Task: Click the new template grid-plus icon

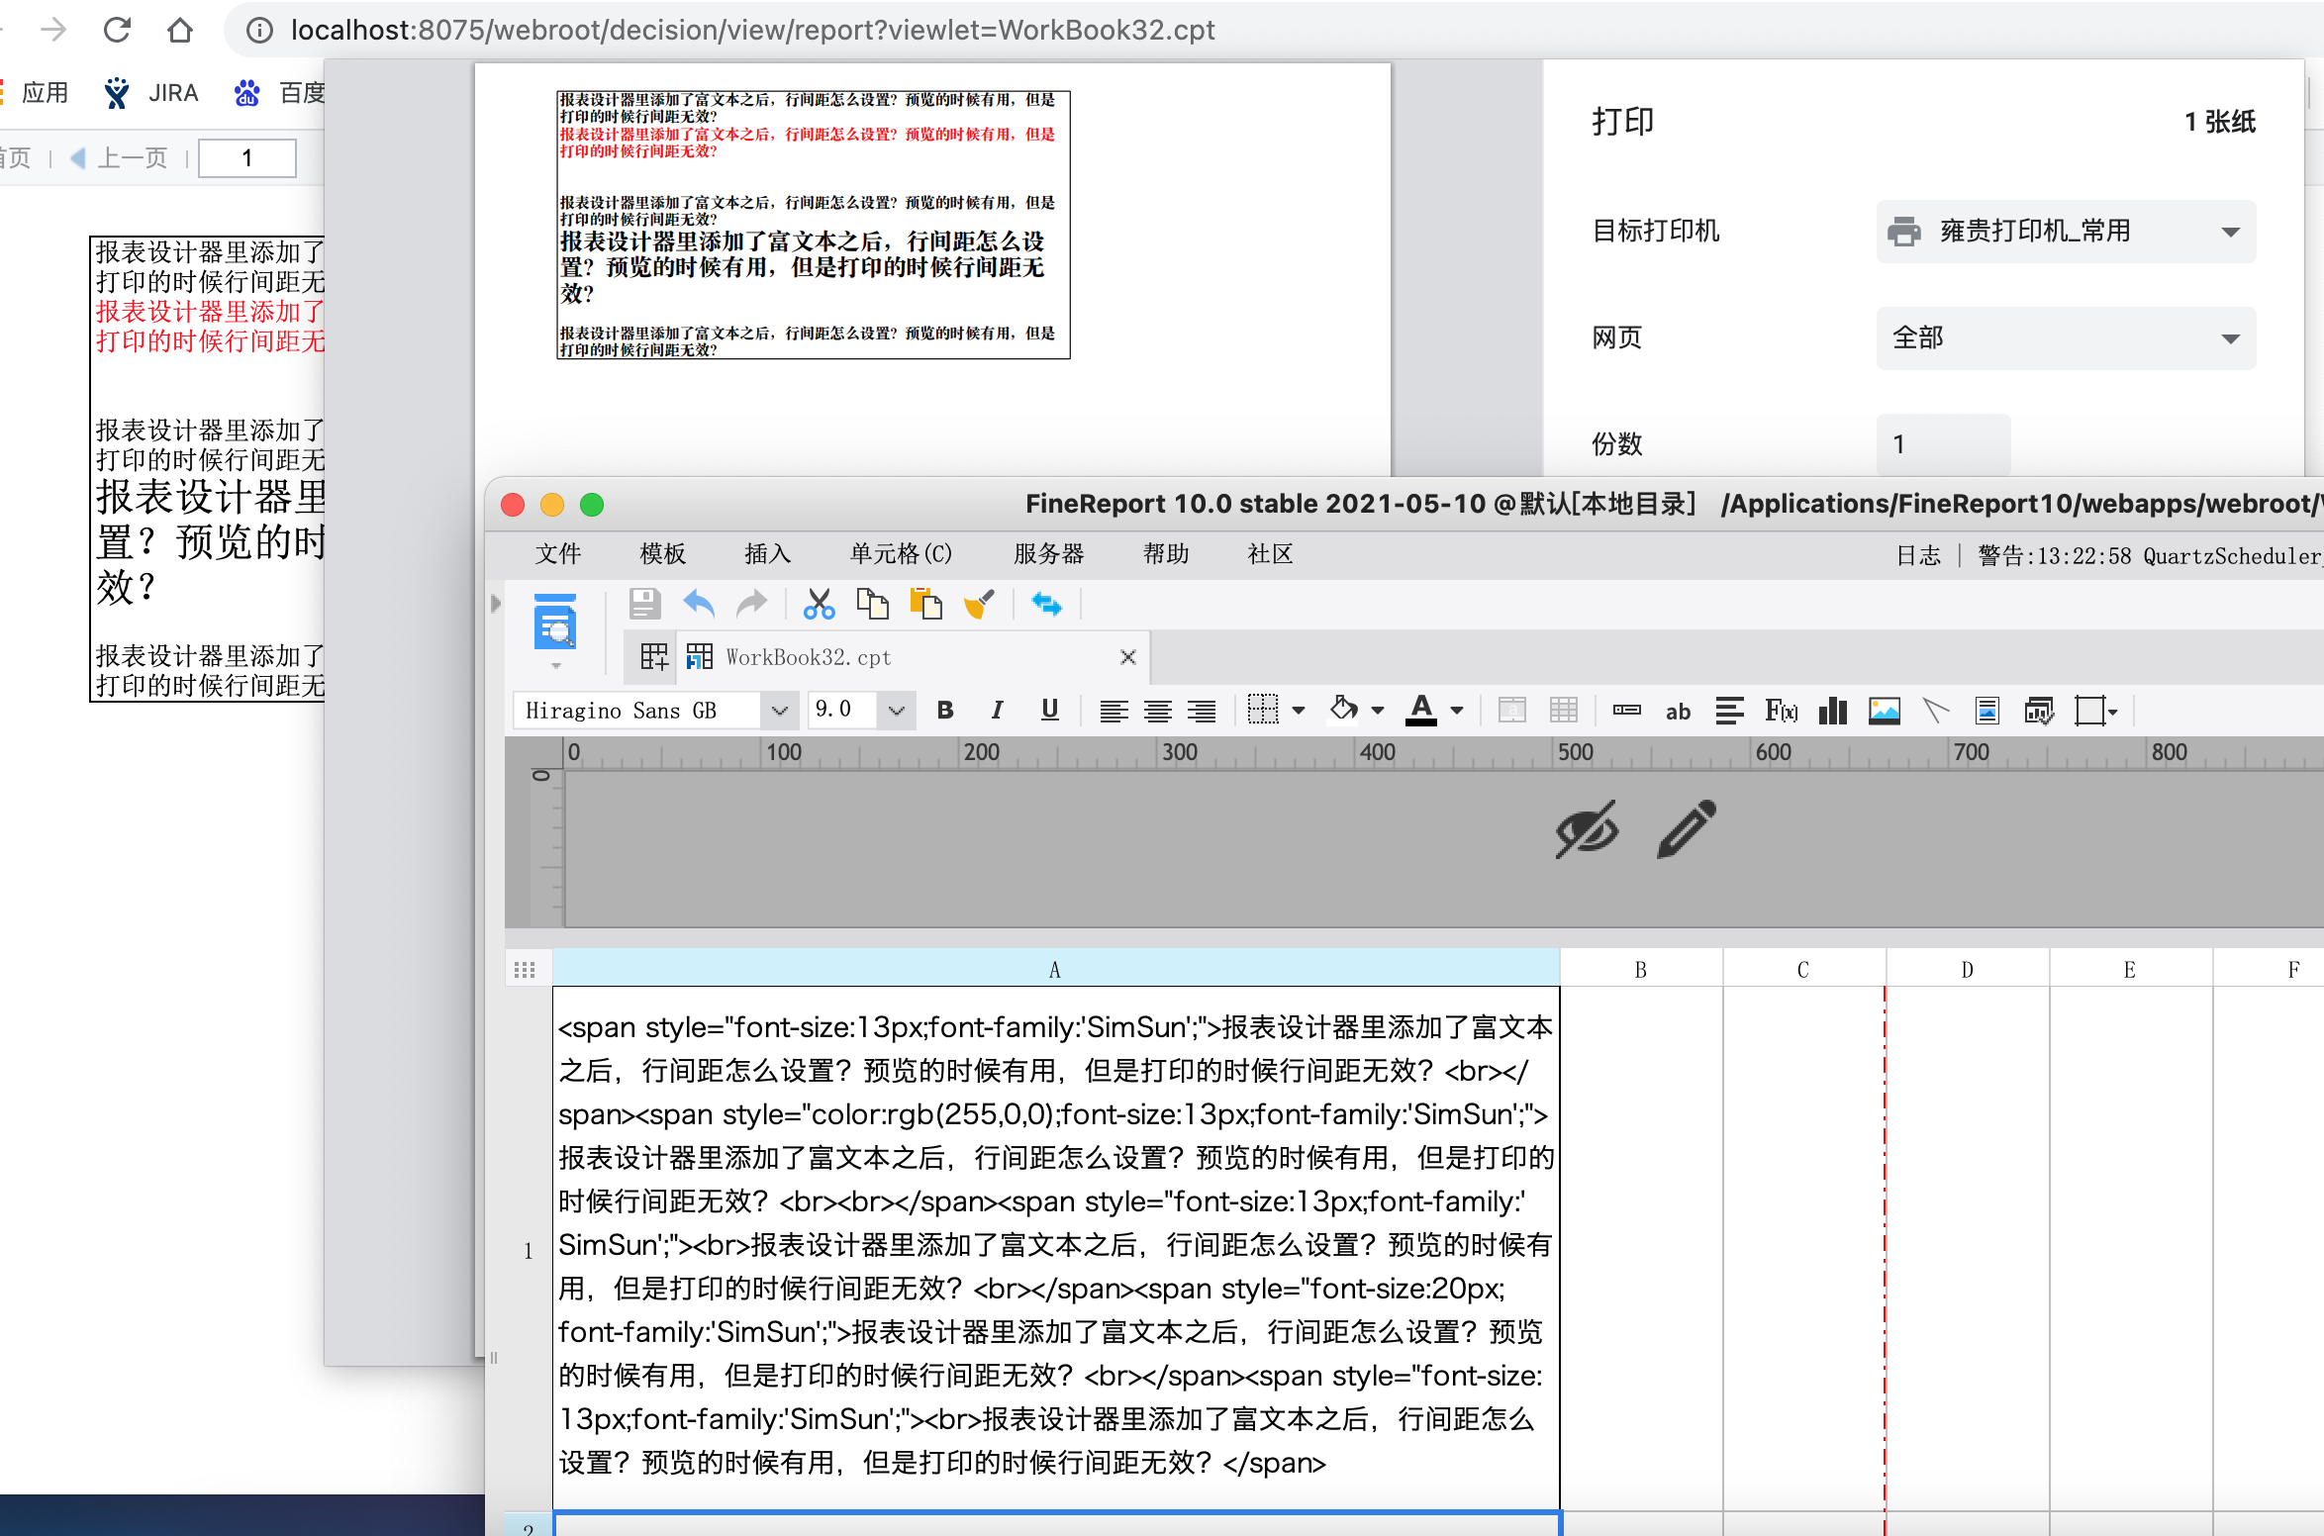Action: [653, 657]
